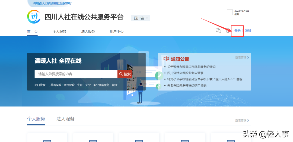This screenshot has width=293, height=142.
Task: Select hot search 失业
Action: pyautogui.click(x=88, y=85)
